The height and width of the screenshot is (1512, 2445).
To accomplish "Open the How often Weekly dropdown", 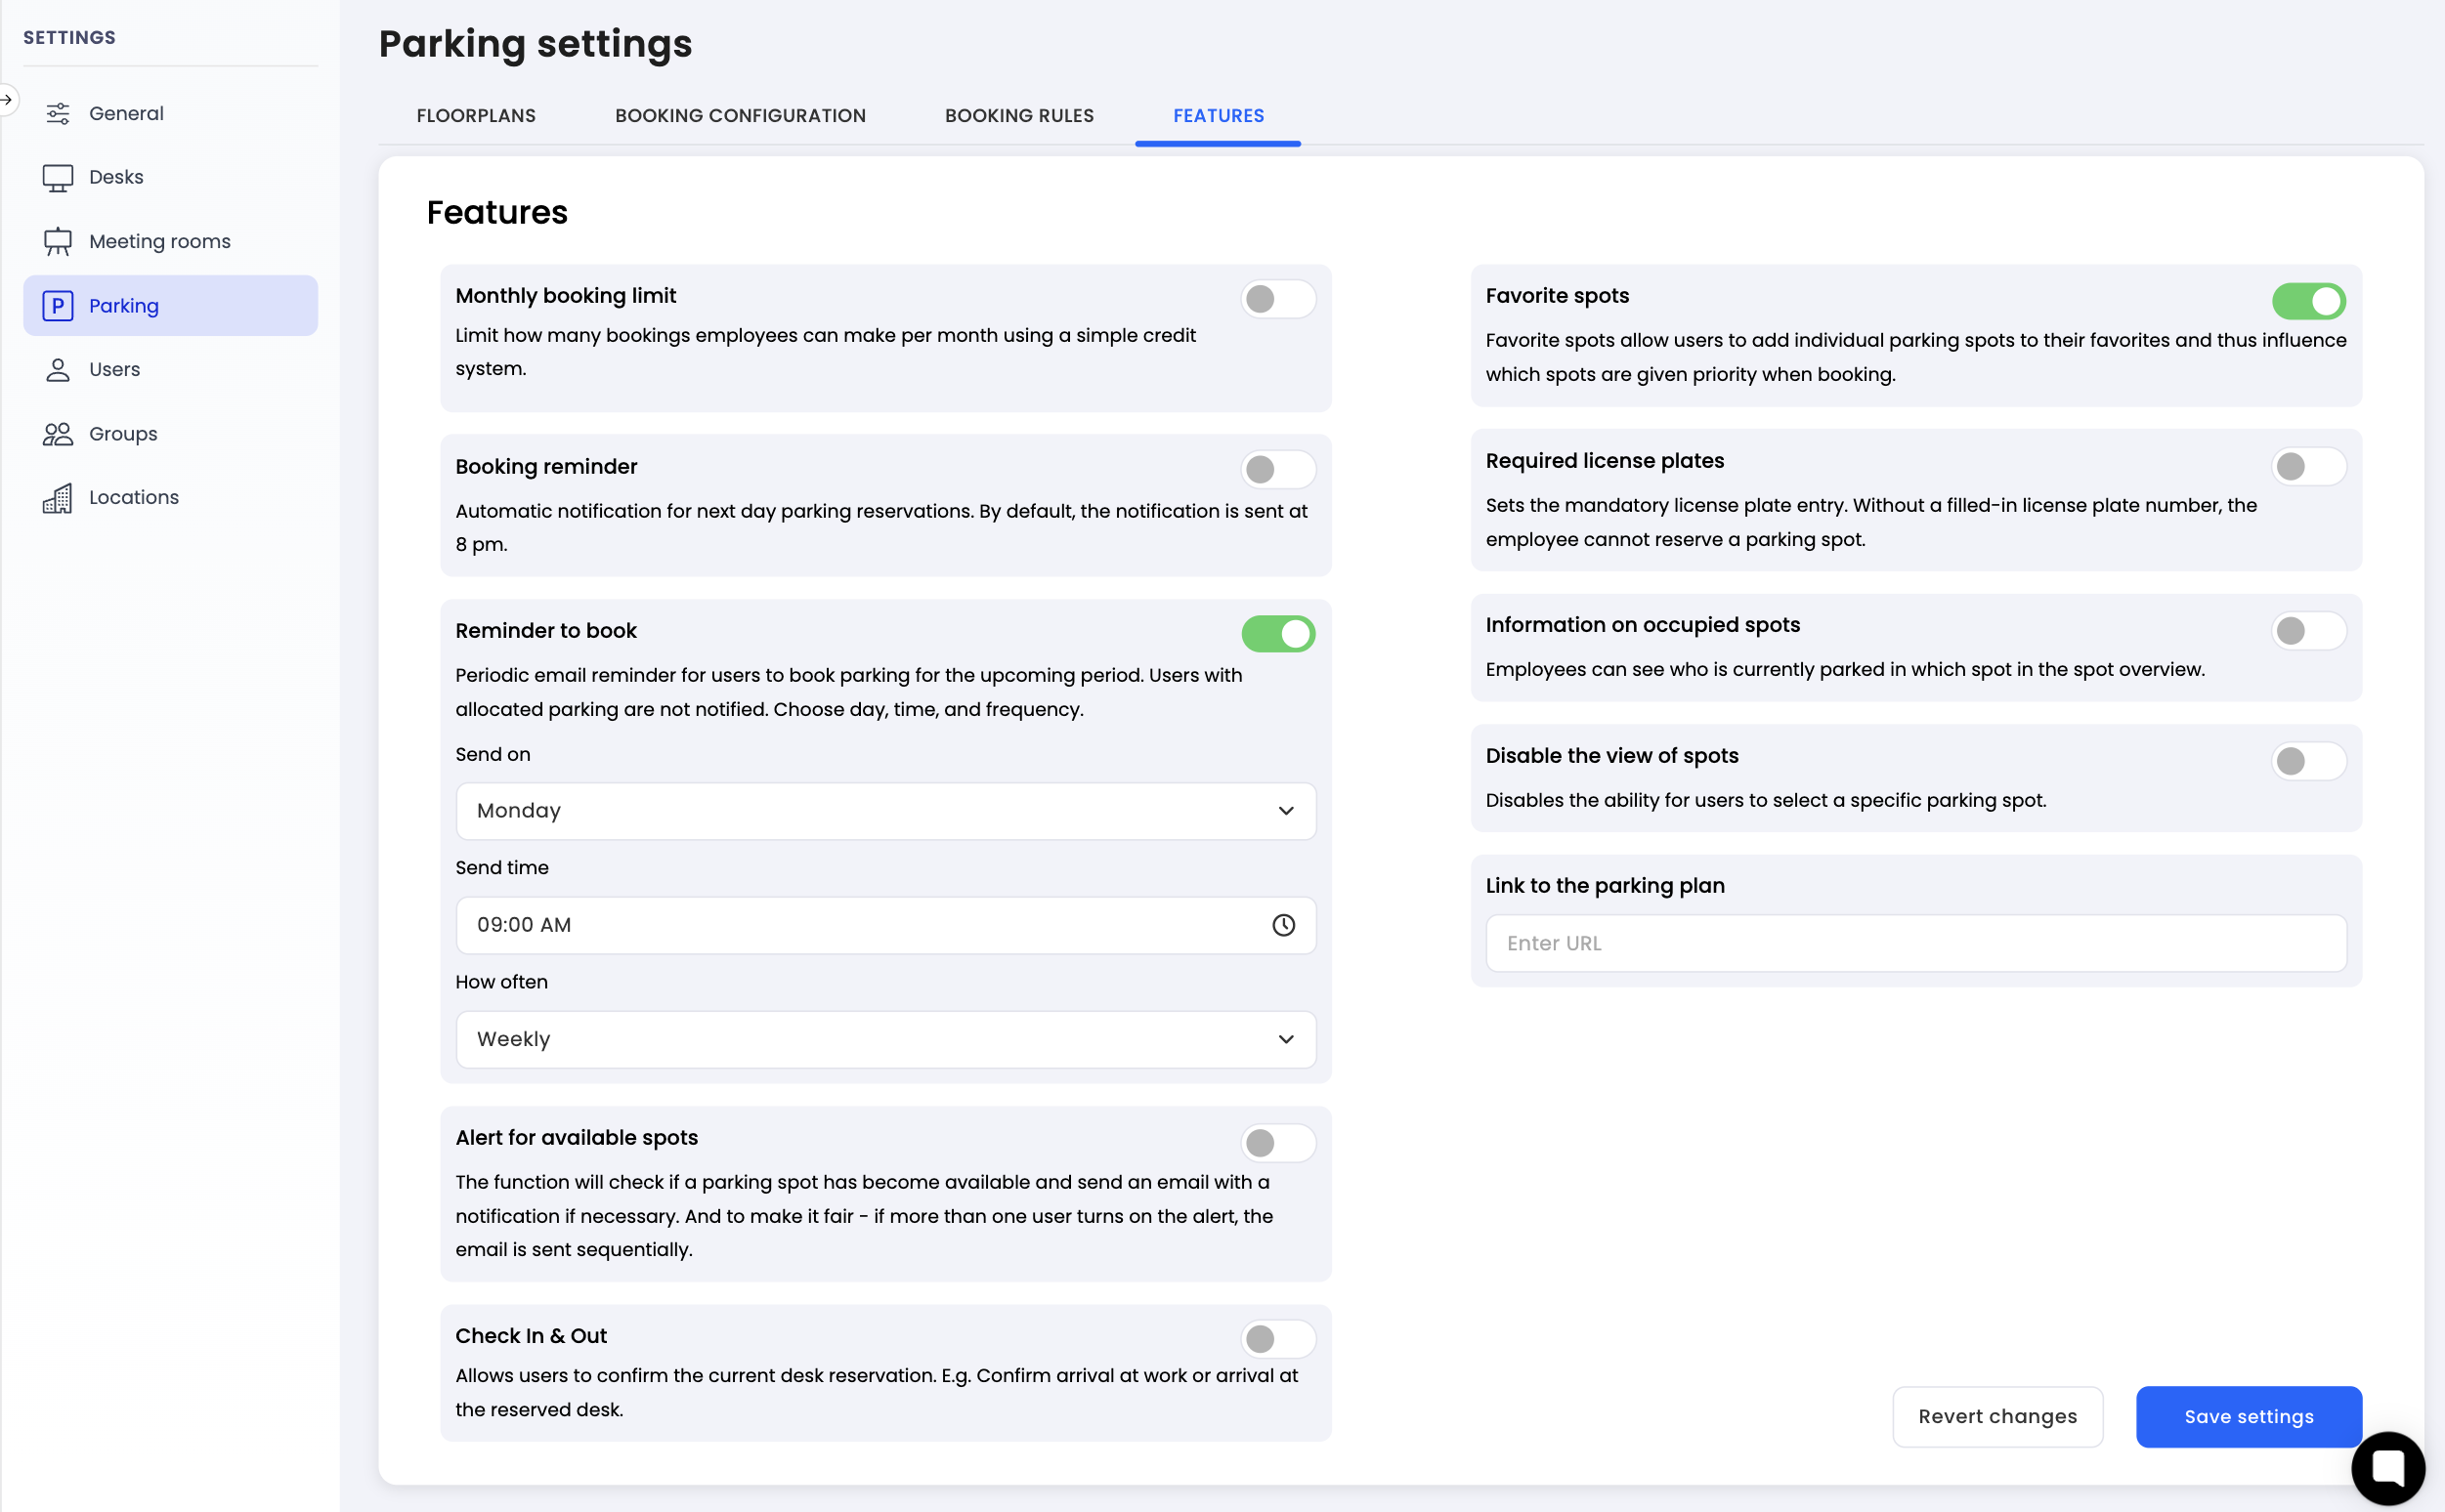I will pyautogui.click(x=885, y=1039).
